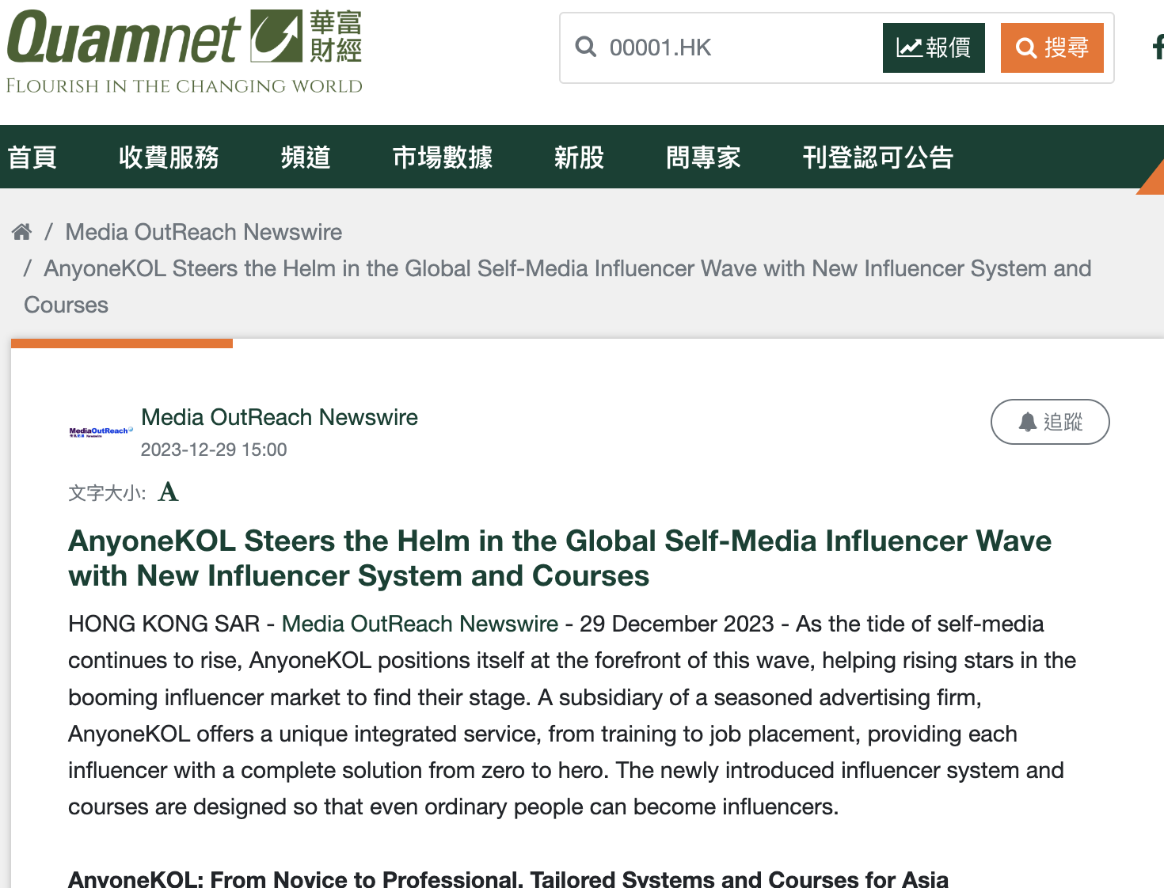Viewport: 1164px width, 888px height.
Task: Click the tagline Flourish in the Changing World
Action: (184, 85)
